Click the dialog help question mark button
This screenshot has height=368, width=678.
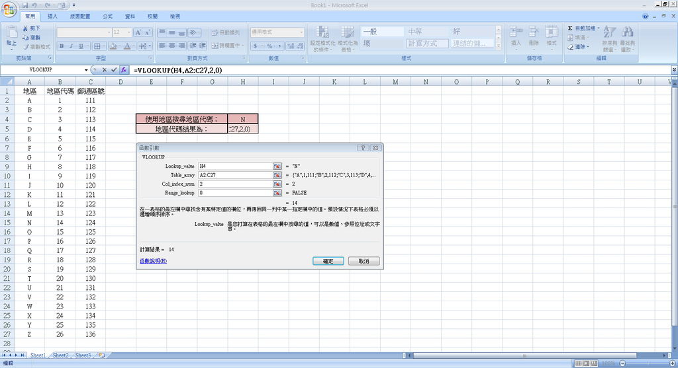click(x=363, y=147)
